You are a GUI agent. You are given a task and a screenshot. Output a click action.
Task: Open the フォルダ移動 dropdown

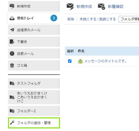pos(129,19)
